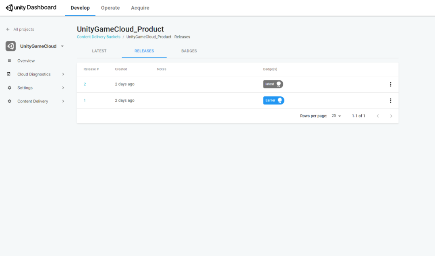Image resolution: width=435 pixels, height=256 pixels.
Task: Click the UnityGameCloud_Product page title
Action: [120, 29]
